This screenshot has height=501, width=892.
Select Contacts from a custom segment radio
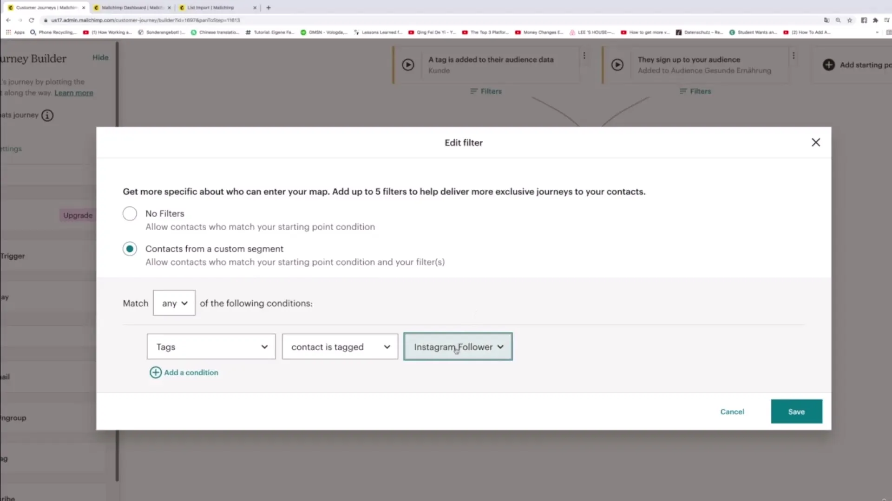point(130,249)
